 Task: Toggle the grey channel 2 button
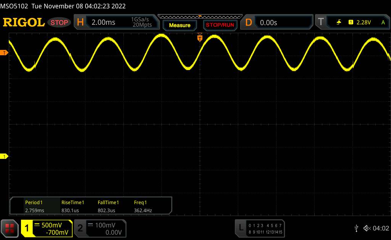click(80, 228)
